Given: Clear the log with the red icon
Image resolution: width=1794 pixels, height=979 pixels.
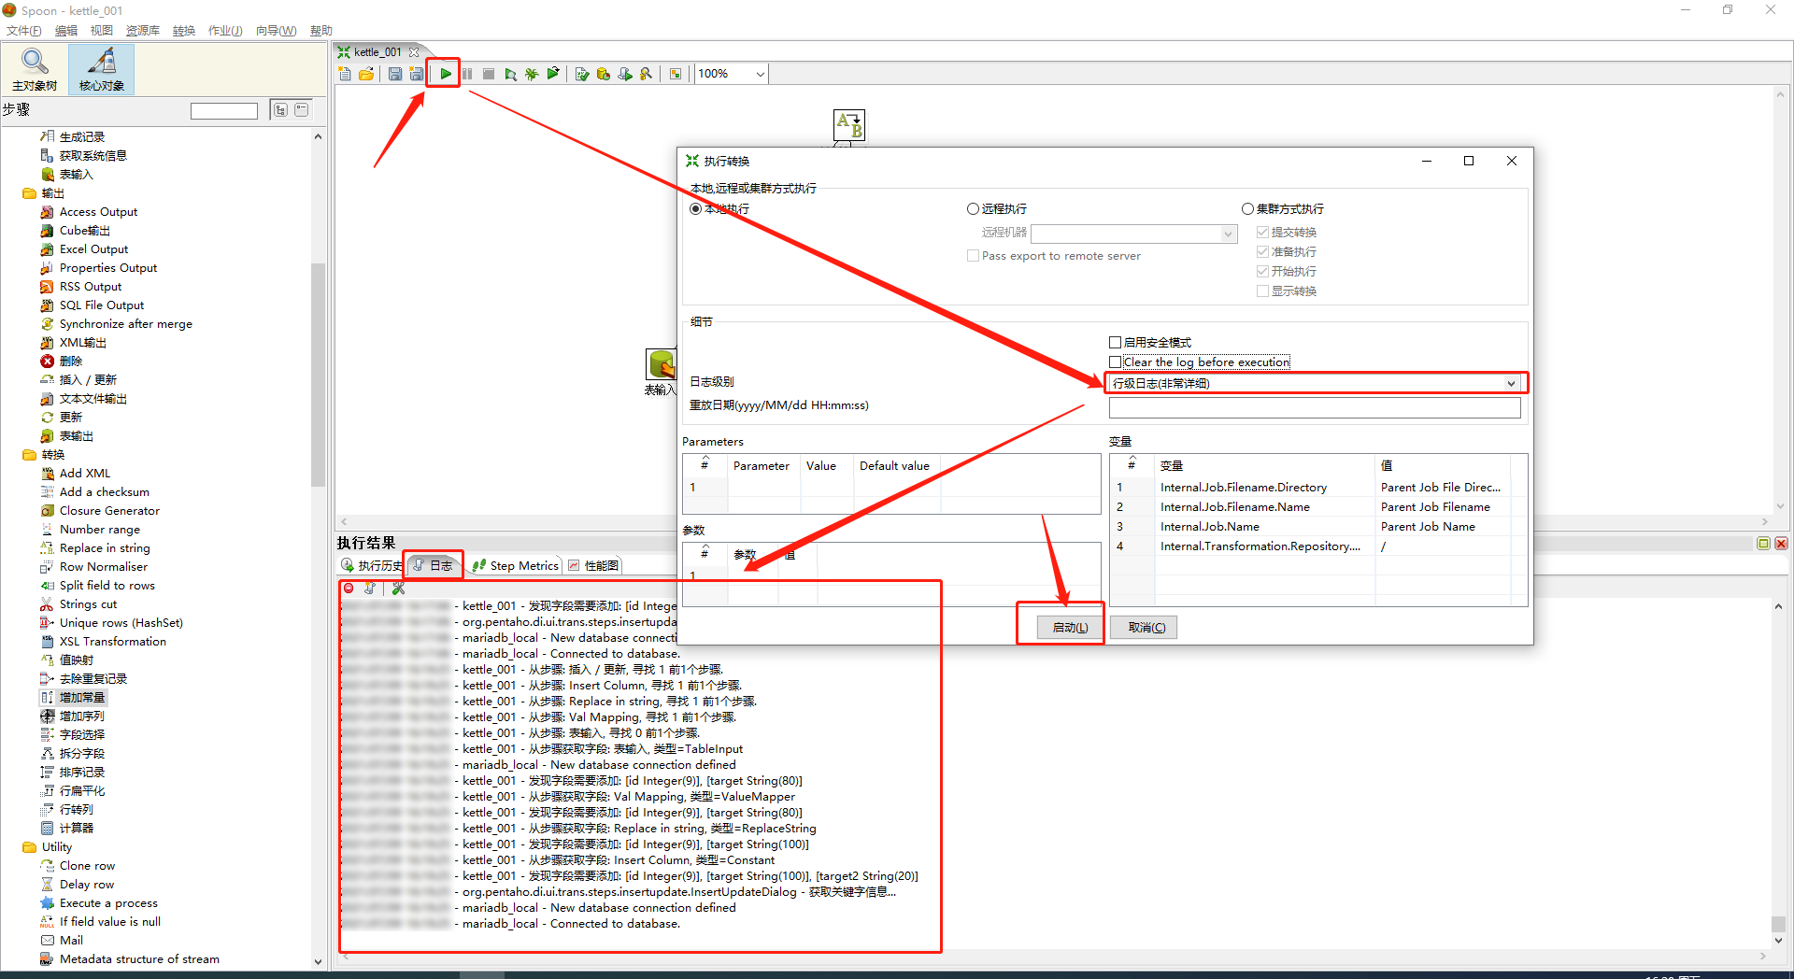Looking at the screenshot, I should 349,589.
